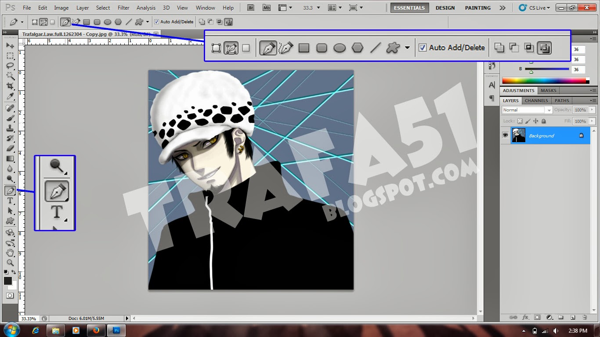
Task: Enable Add to path area mode
Action: tap(202, 22)
